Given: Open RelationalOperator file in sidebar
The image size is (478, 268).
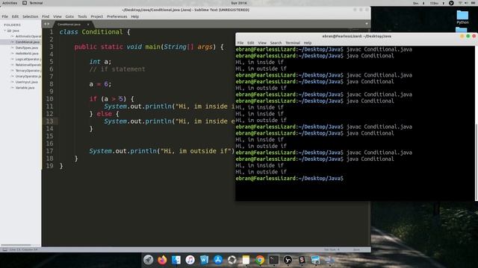Looking at the screenshot, I should 28,65.
